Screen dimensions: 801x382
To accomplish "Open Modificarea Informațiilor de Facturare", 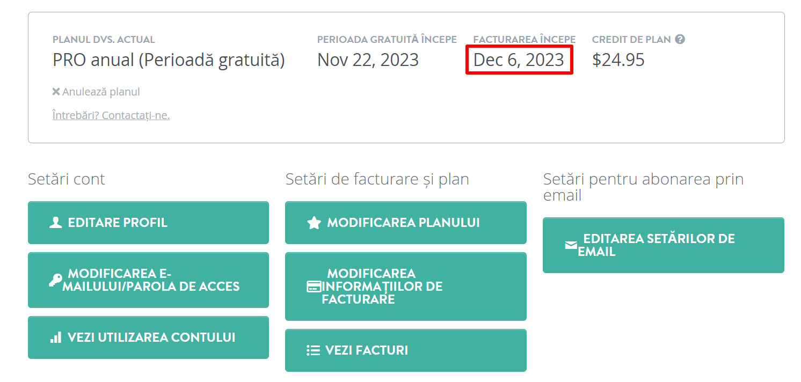I will 406,286.
